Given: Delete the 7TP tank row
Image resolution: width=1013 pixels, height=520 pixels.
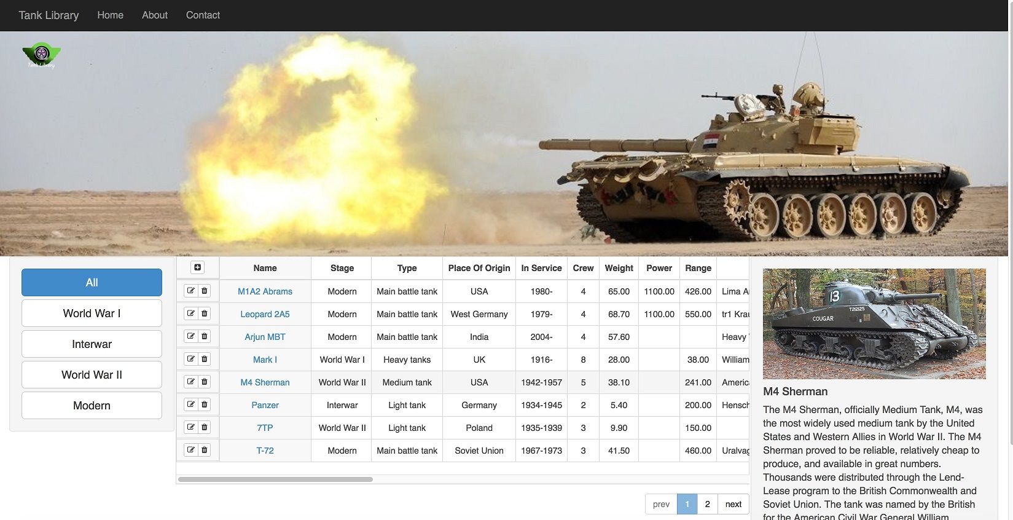Looking at the screenshot, I should pos(205,427).
